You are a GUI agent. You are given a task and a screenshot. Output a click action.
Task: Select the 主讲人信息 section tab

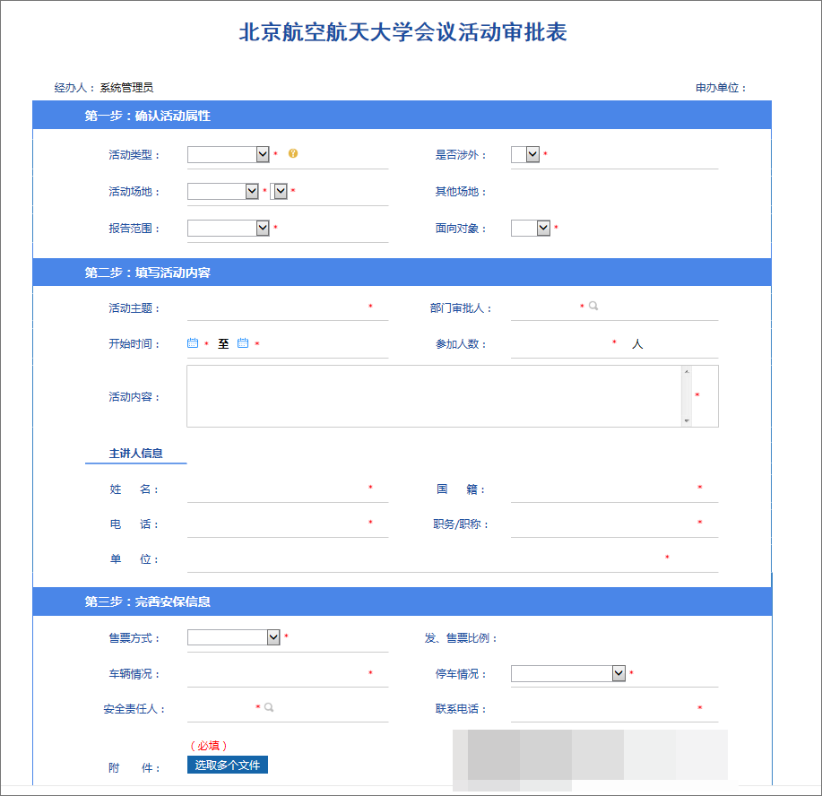pyautogui.click(x=135, y=453)
